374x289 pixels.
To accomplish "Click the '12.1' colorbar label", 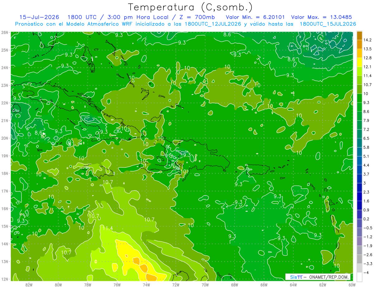I will [367, 67].
